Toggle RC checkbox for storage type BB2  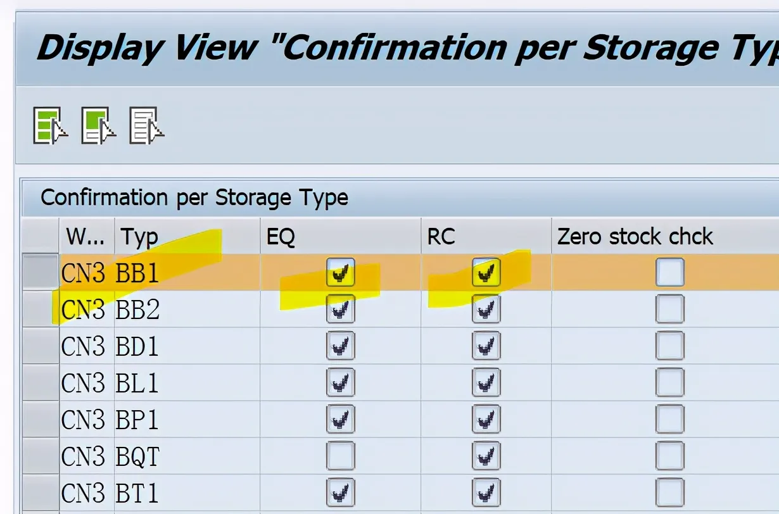[486, 310]
